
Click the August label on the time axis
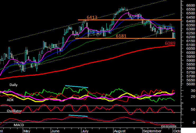[x=120, y=131]
